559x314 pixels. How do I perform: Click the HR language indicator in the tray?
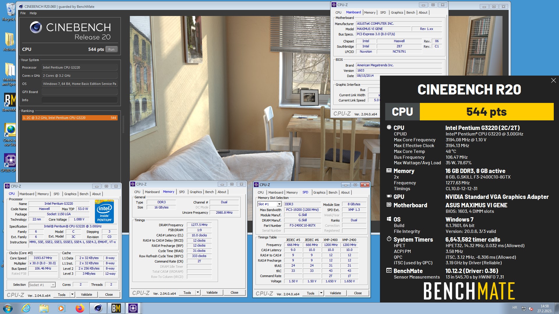coord(514,308)
